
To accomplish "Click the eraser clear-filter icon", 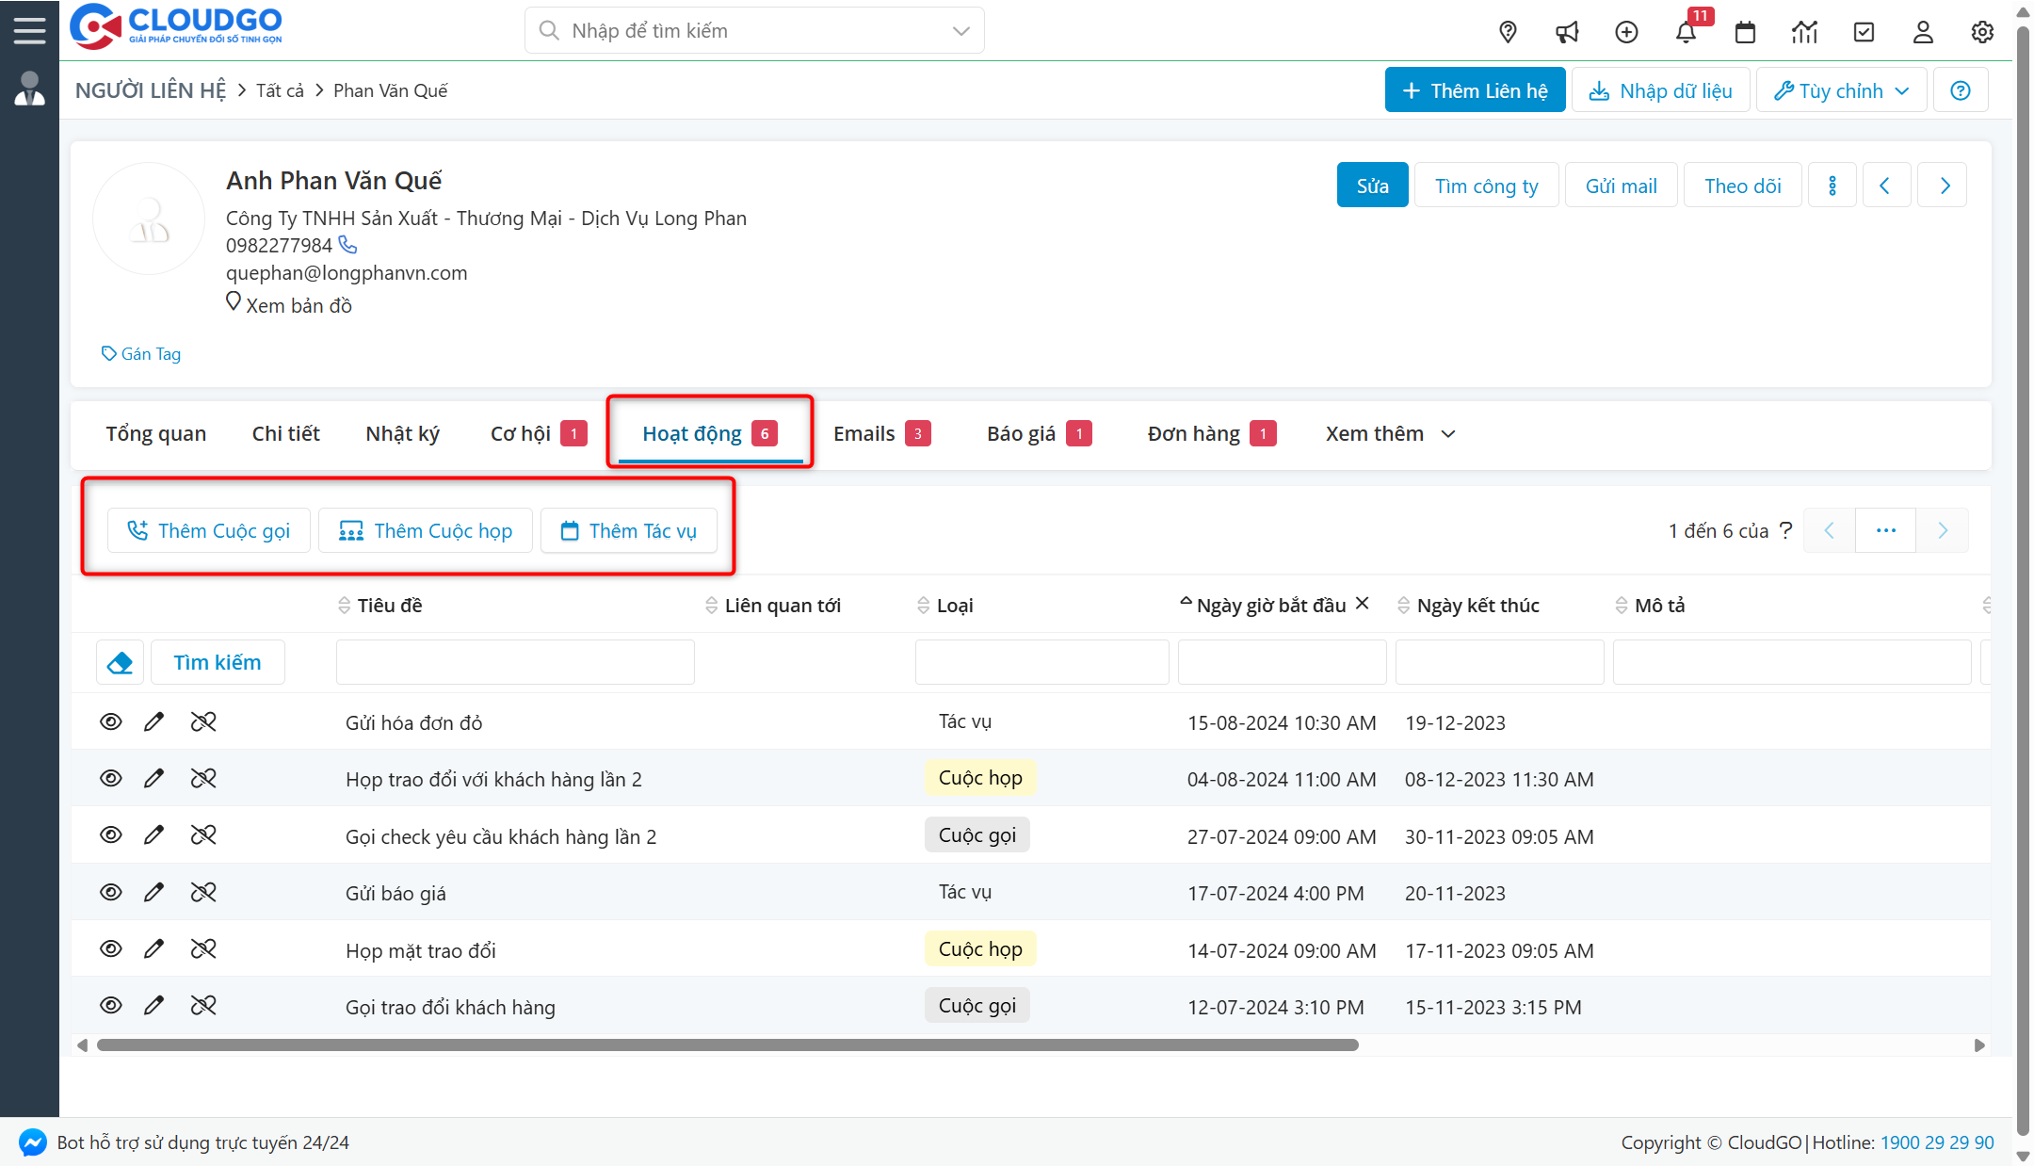I will (120, 662).
